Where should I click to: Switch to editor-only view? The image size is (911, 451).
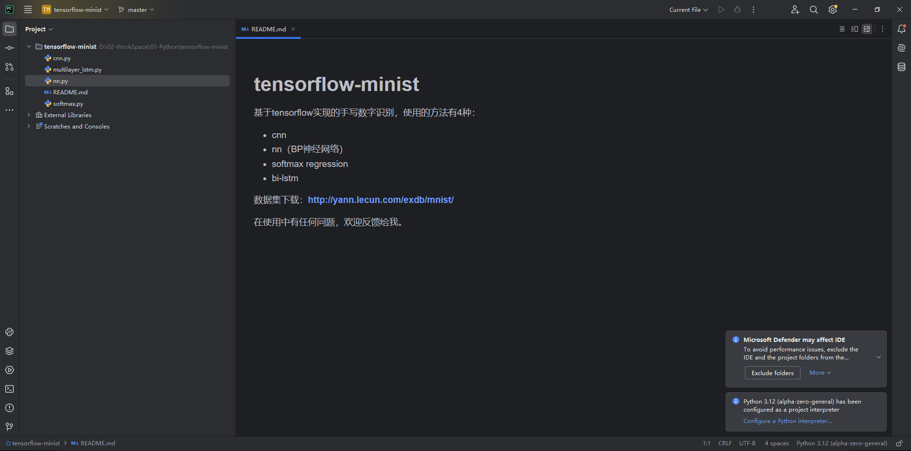pyautogui.click(x=842, y=29)
